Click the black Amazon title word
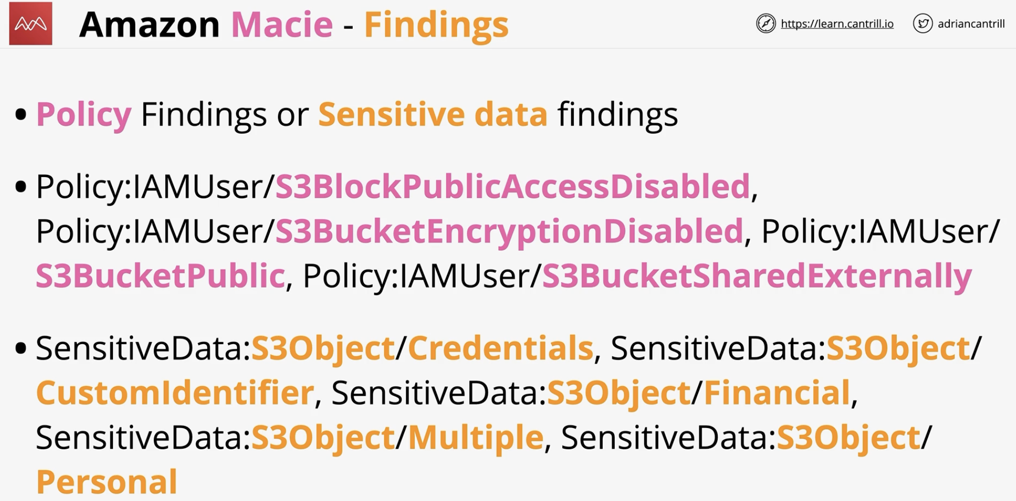Viewport: 1016px width, 501px height. (149, 24)
